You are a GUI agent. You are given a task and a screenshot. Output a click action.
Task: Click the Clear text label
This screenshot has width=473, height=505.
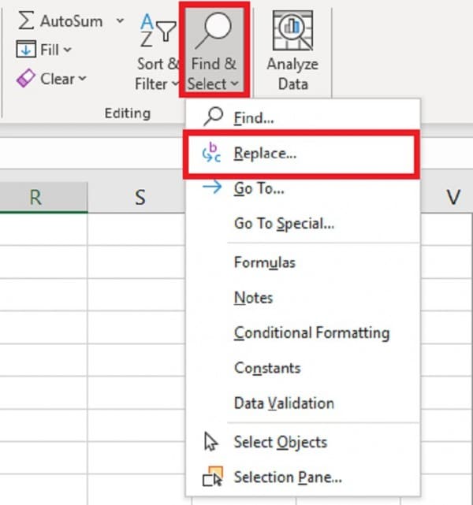point(58,79)
